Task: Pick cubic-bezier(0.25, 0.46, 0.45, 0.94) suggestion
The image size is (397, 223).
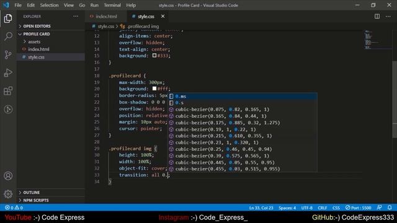Action: pyautogui.click(x=243, y=149)
